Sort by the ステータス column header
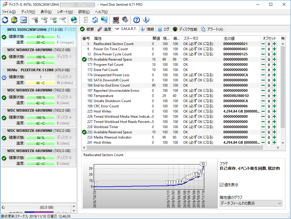 click(203, 39)
